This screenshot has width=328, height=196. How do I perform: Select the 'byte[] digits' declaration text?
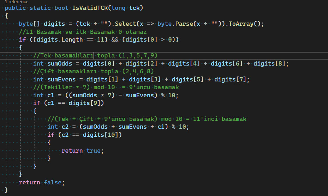click(x=42, y=24)
